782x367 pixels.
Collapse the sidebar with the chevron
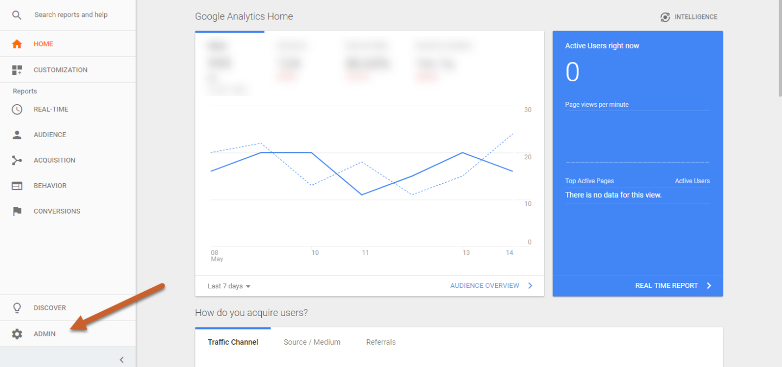[x=122, y=359]
